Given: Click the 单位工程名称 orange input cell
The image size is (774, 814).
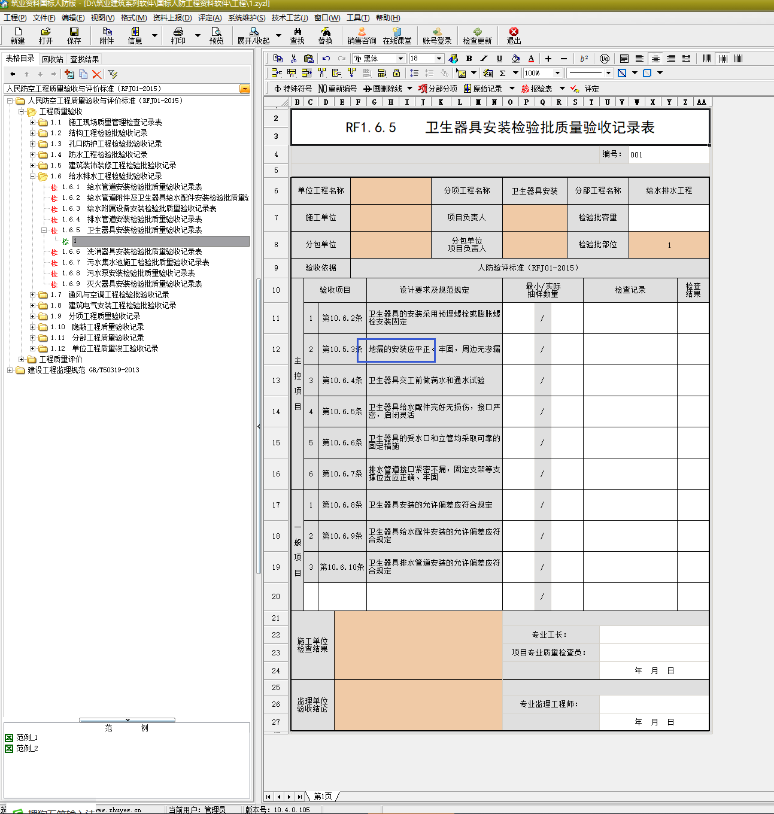Looking at the screenshot, I should click(x=391, y=191).
